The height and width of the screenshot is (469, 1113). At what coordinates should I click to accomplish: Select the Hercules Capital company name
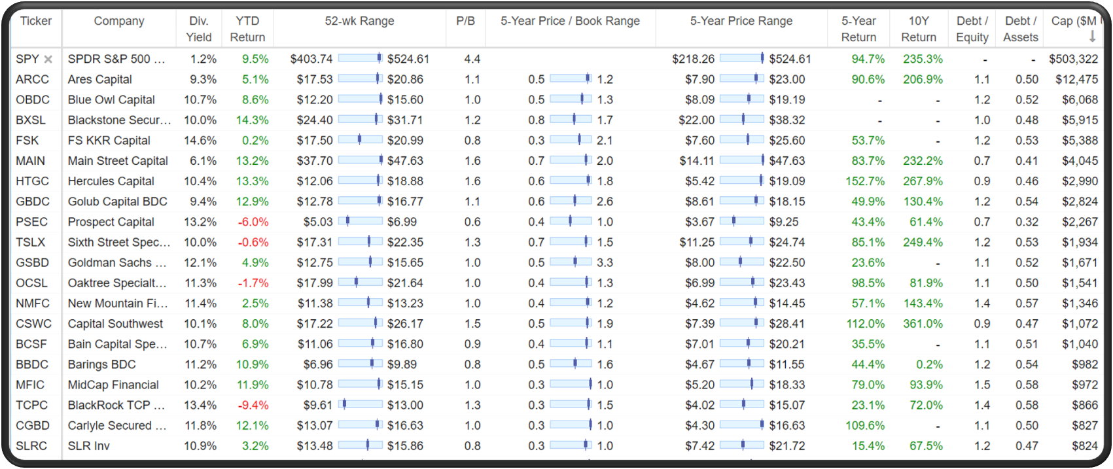pyautogui.click(x=111, y=181)
